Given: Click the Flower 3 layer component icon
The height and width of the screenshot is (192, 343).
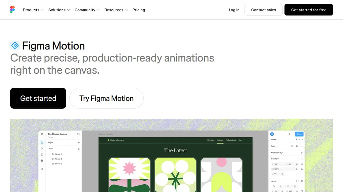Looking at the screenshot, I should 53,164.
